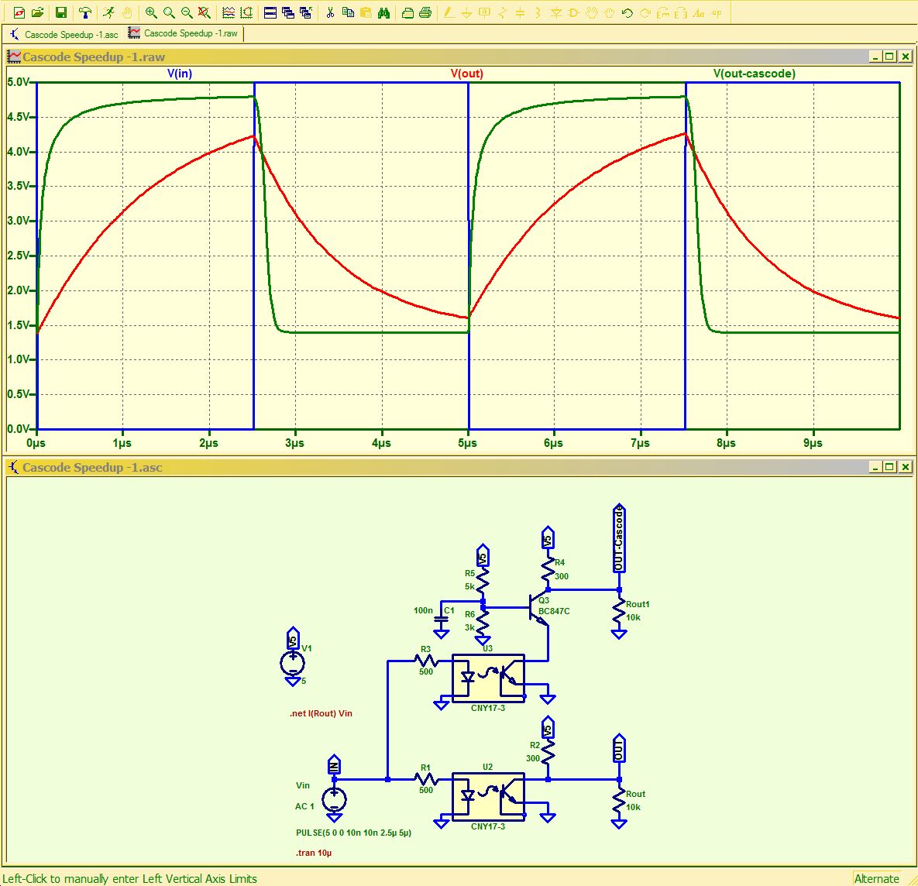Click the V(out-cascode) trace label
The width and height of the screenshot is (918, 886).
point(754,74)
